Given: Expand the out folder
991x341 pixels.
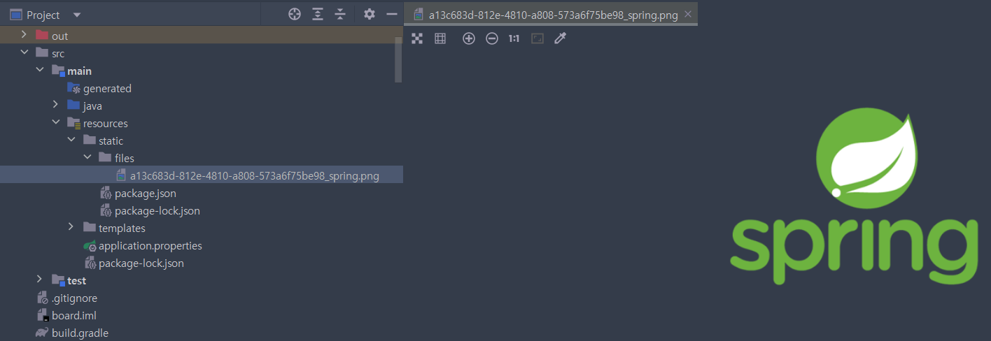Looking at the screenshot, I should (x=24, y=35).
